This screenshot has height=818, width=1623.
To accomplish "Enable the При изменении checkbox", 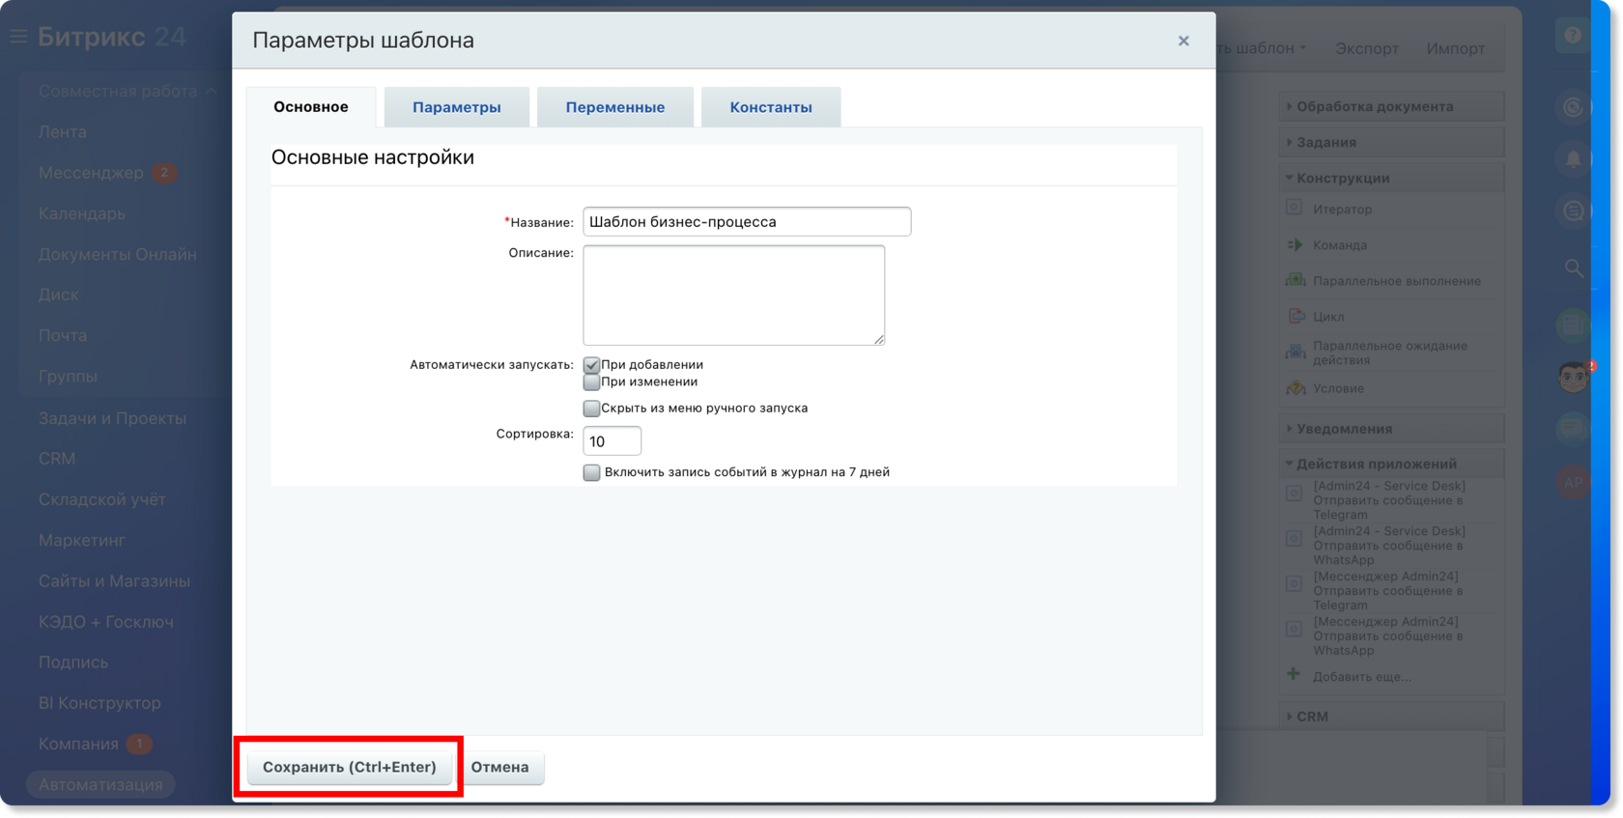I will click(x=591, y=382).
